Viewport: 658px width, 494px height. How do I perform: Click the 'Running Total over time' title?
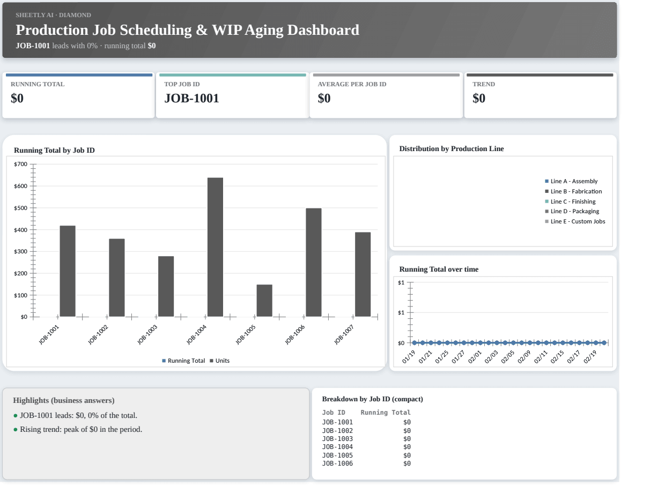[x=439, y=269]
